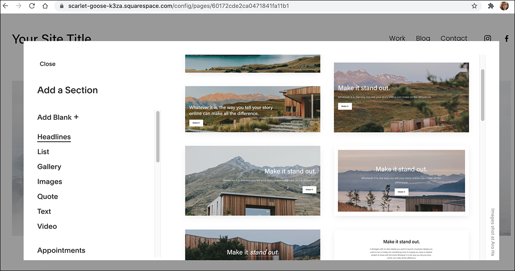Open the browser extensions puzzle icon
Viewport: 515px width, 271px height.
(491, 6)
